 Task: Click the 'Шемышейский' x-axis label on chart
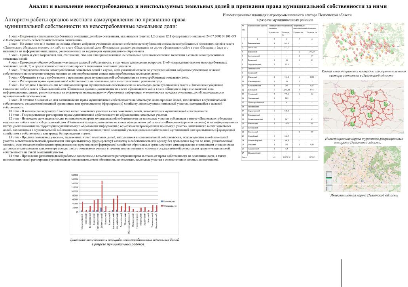(x=156, y=222)
